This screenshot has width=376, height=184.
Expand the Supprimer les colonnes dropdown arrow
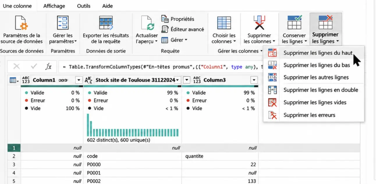pyautogui.click(x=274, y=42)
